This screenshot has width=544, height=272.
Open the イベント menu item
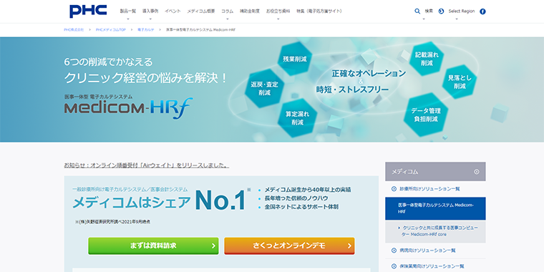click(x=173, y=11)
